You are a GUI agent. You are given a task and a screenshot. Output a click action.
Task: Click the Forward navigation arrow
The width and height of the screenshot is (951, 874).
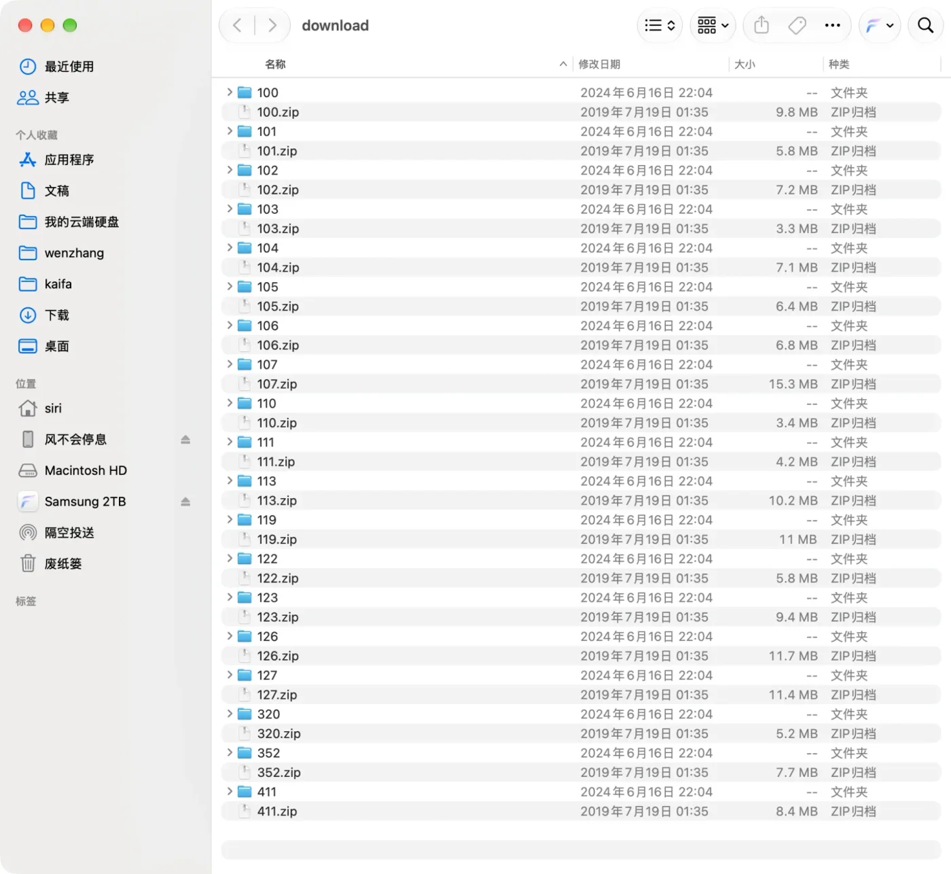[272, 26]
